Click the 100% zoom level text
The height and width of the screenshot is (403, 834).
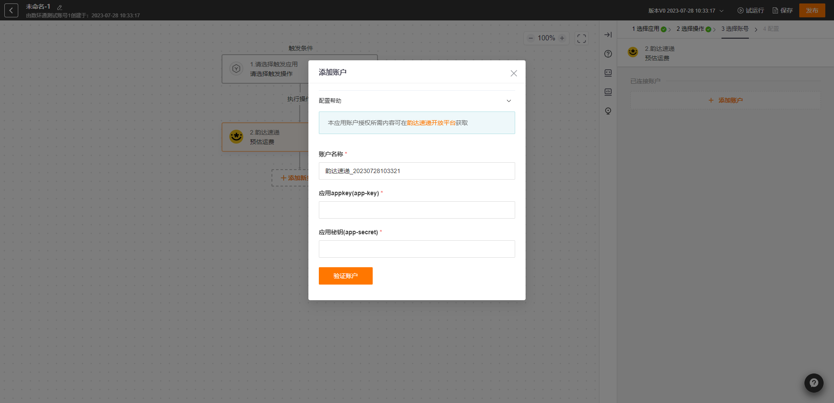coord(546,38)
